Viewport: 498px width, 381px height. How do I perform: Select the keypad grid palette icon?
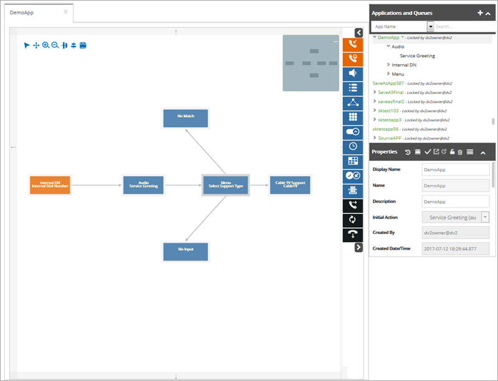(352, 118)
